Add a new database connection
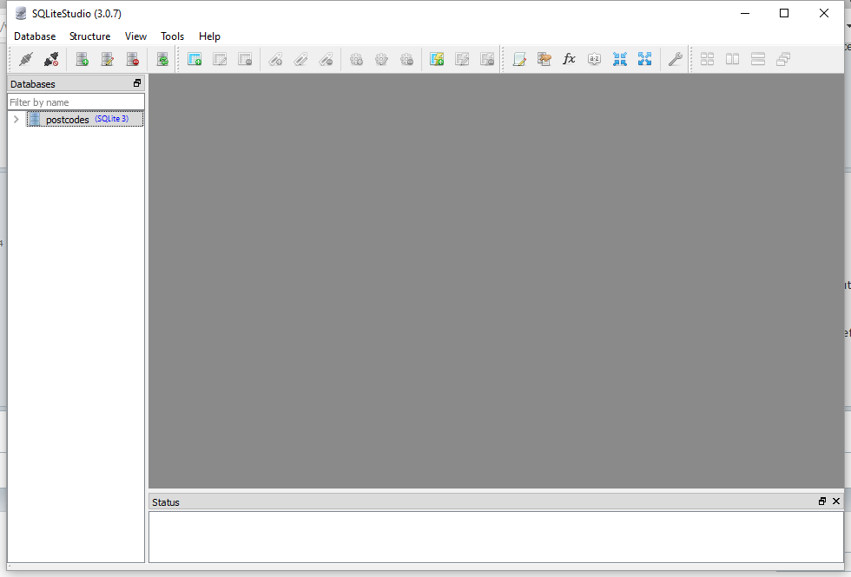The width and height of the screenshot is (851, 577). pyautogui.click(x=82, y=59)
